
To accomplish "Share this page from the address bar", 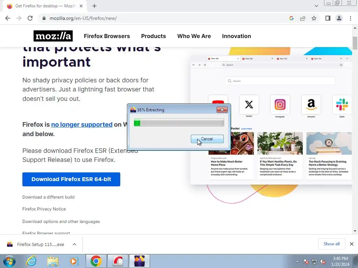I will 303,18.
